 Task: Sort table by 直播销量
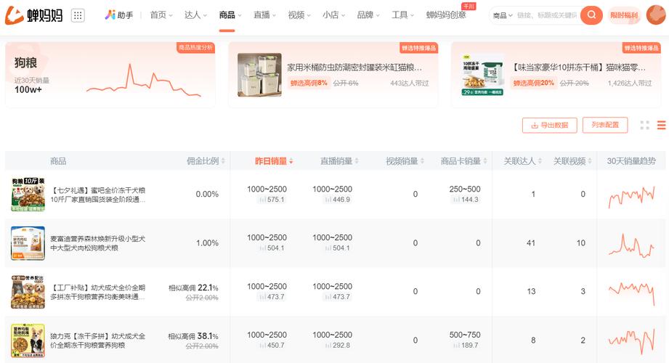coord(340,161)
